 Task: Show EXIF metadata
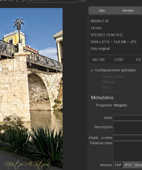[118, 165]
